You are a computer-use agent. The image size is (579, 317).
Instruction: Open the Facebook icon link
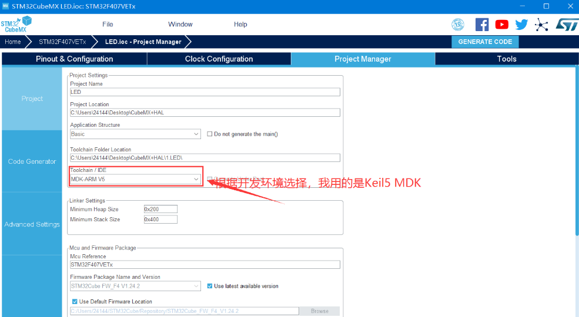(x=482, y=25)
